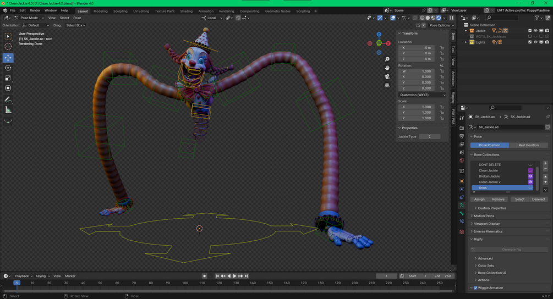The image size is (553, 299).
Task: Play the animation forward
Action: click(234, 276)
